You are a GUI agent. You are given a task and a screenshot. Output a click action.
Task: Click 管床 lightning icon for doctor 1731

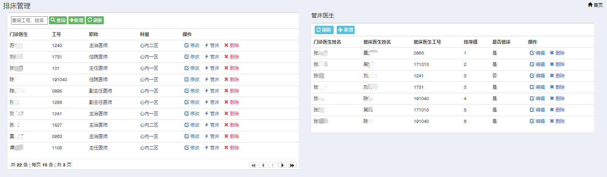(212, 57)
